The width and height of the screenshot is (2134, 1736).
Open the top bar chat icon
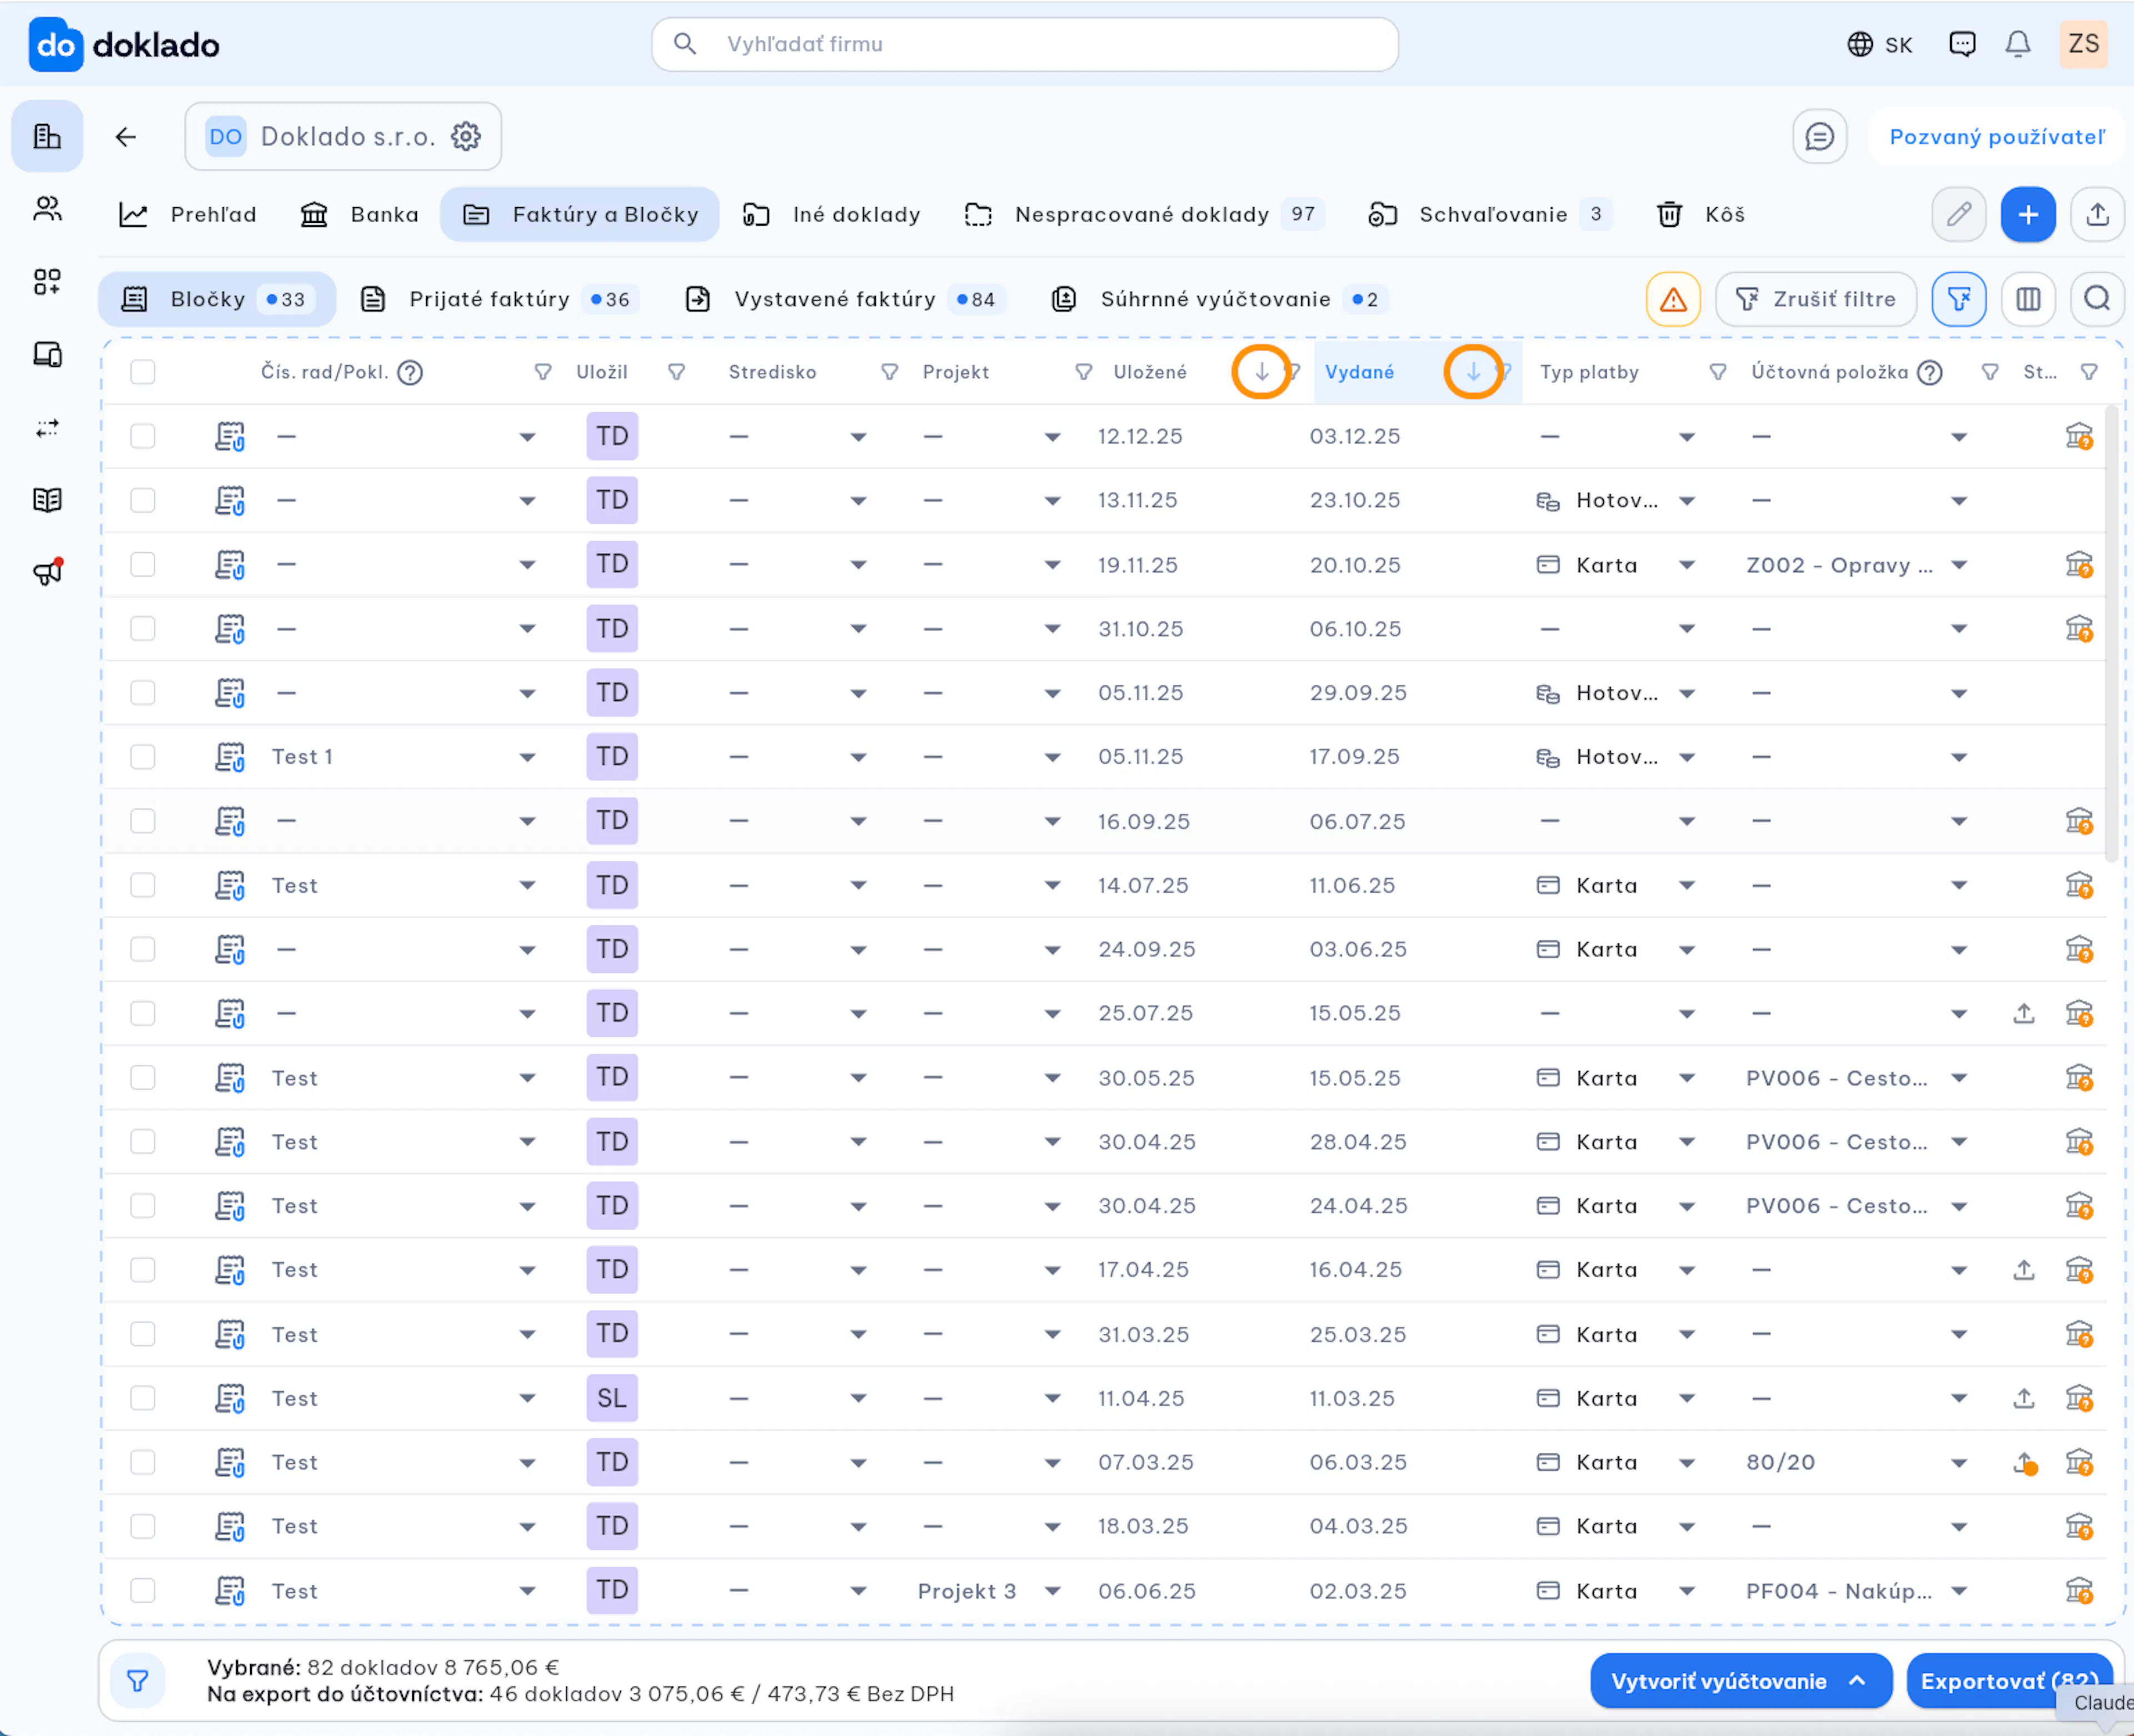1962,44
